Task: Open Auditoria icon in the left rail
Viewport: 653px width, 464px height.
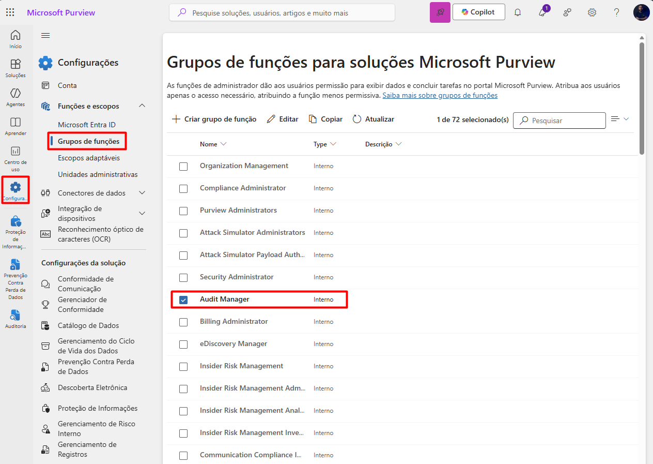Action: pyautogui.click(x=15, y=319)
